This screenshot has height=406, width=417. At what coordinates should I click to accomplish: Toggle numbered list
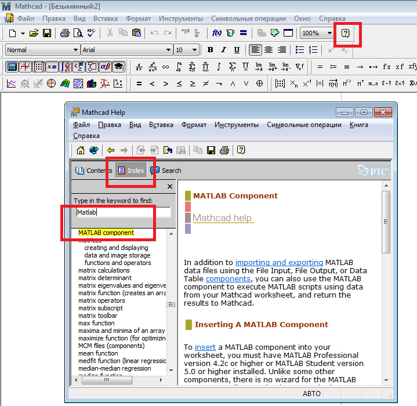(x=313, y=50)
